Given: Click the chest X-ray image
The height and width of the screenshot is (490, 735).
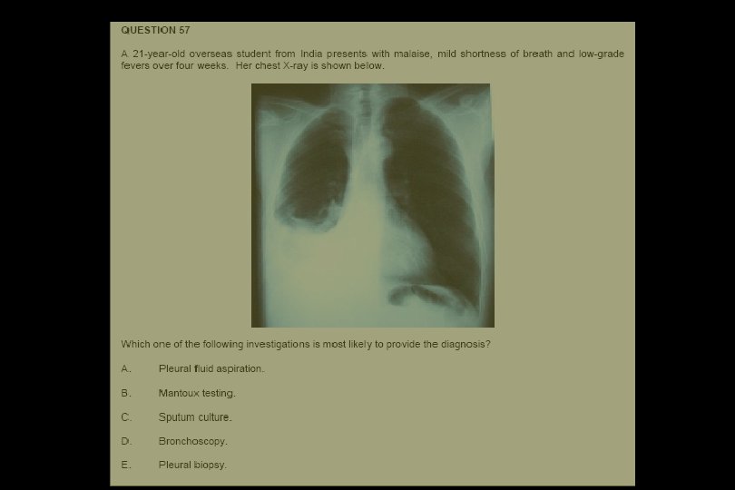Looking at the screenshot, I should tap(373, 205).
